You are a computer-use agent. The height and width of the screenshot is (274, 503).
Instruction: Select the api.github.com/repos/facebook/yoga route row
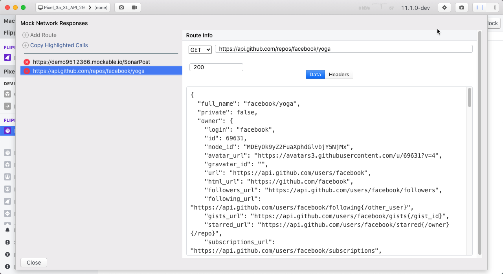click(101, 71)
